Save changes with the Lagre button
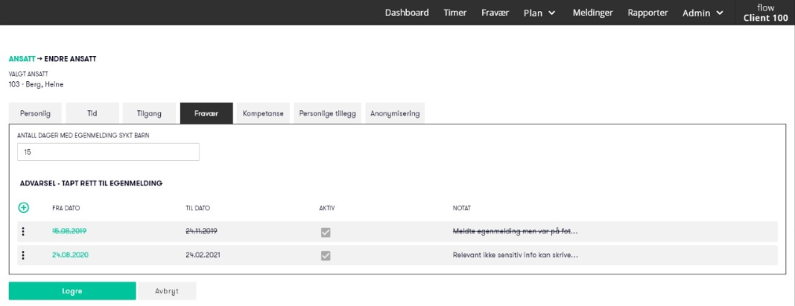Image resolution: width=795 pixels, height=306 pixels. click(72, 291)
